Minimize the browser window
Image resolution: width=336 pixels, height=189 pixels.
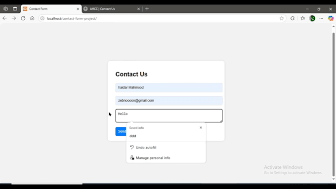pos(307,9)
